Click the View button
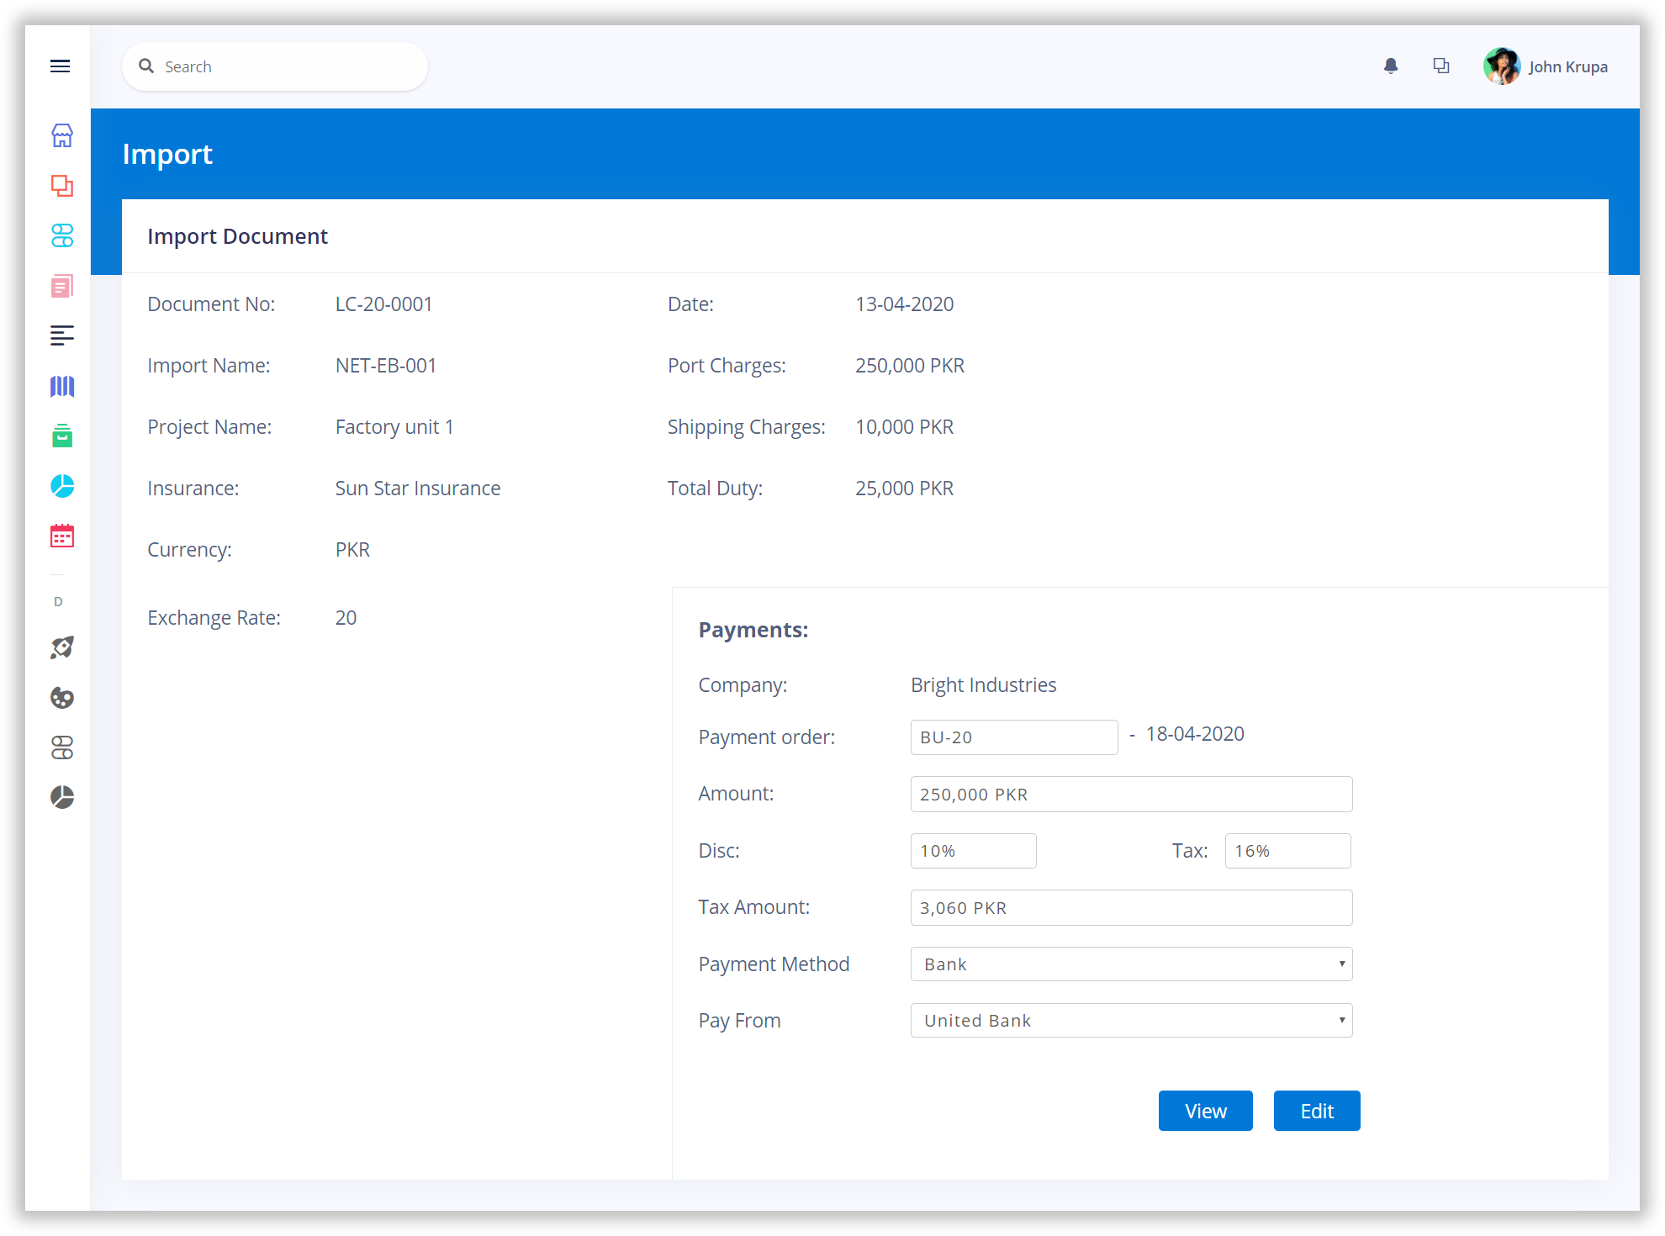Viewport: 1665px width, 1236px height. [1205, 1111]
